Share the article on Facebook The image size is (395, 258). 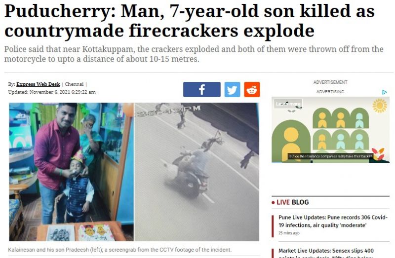point(202,89)
